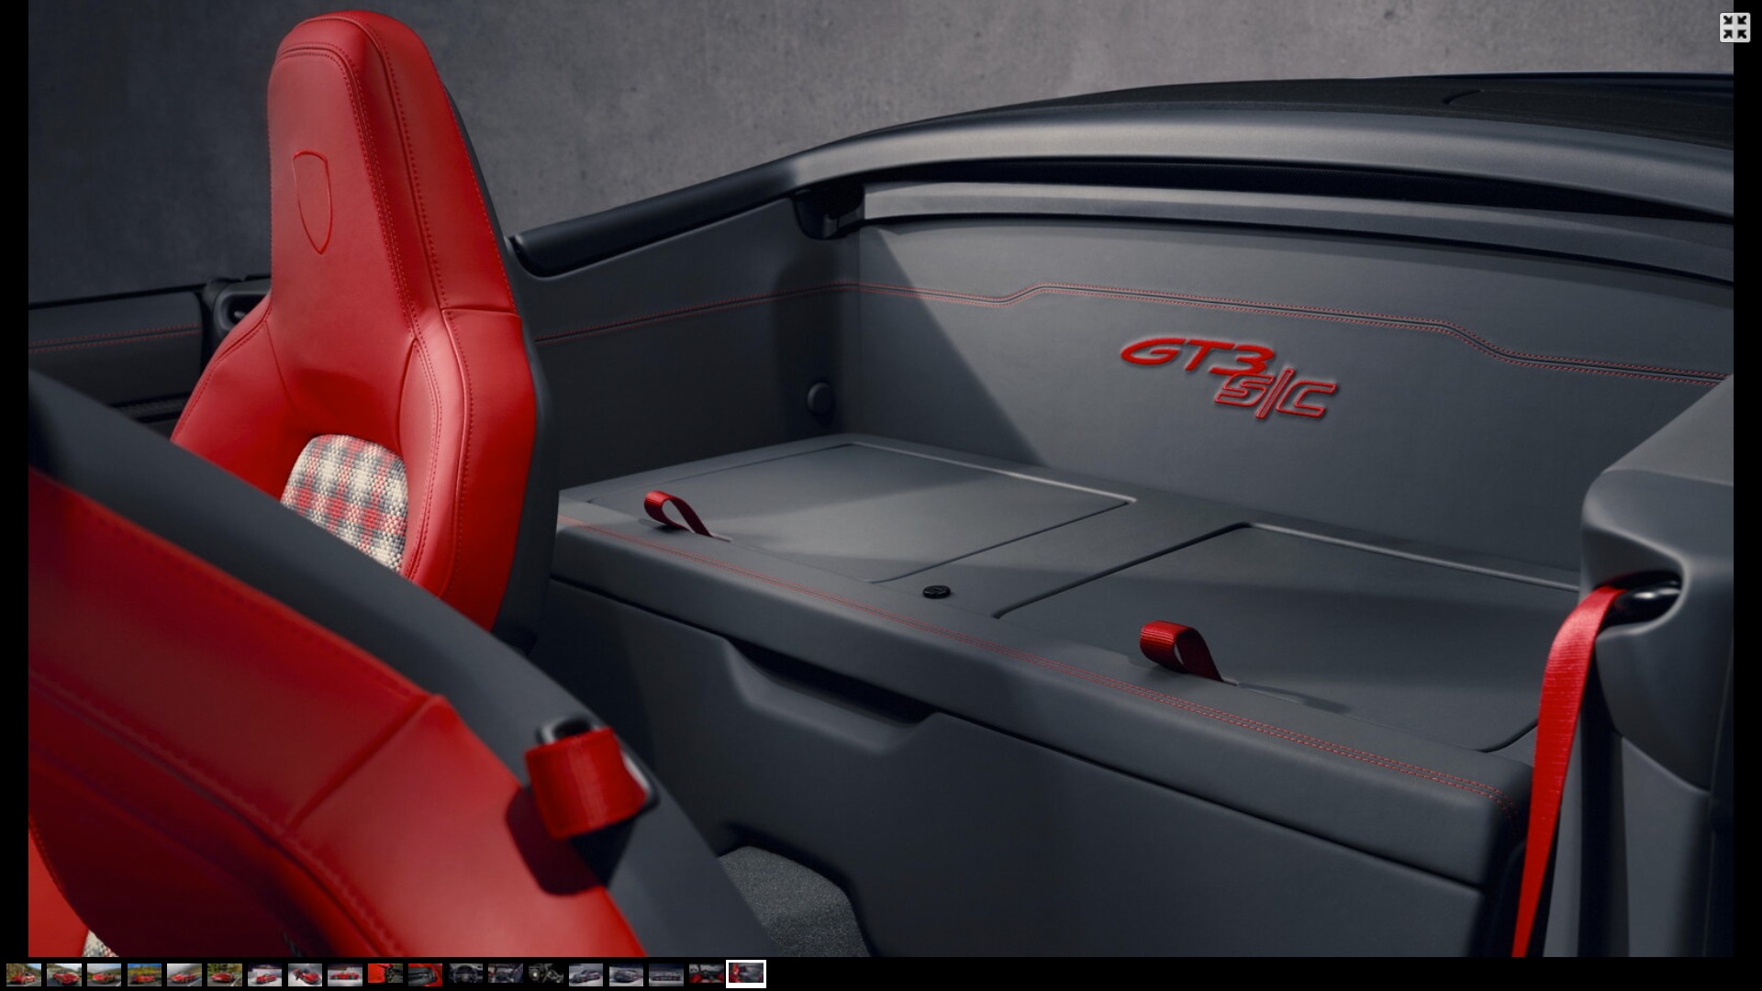
Task: Click the highlighted last thumbnail
Action: pyautogui.click(x=746, y=974)
